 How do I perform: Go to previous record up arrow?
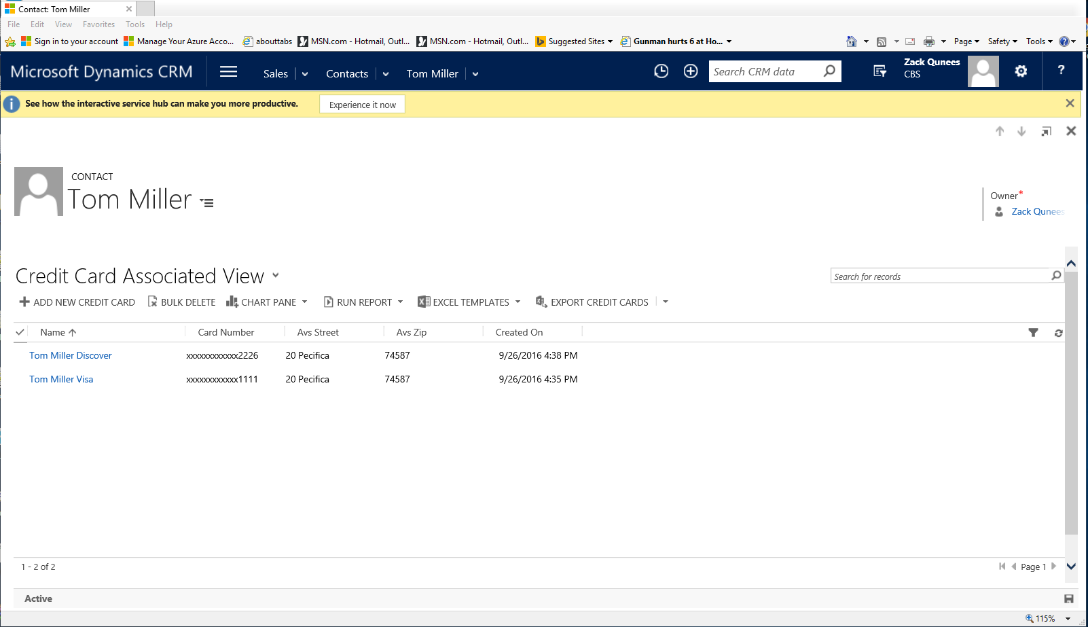click(x=1000, y=131)
